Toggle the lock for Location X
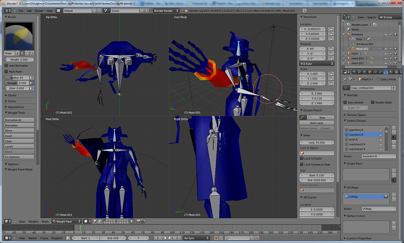Viewport: 404px width, 243px height. pyautogui.click(x=331, y=29)
